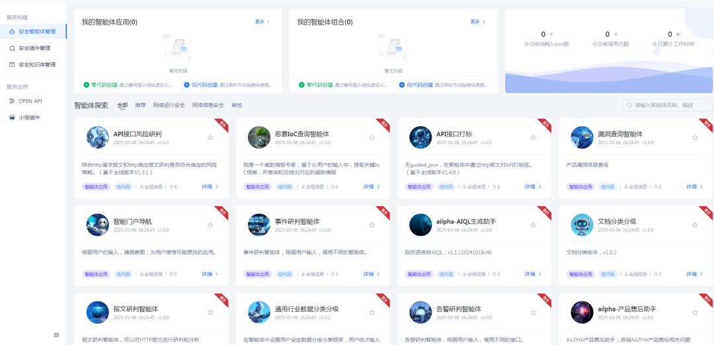Select the 其他 tab
The width and height of the screenshot is (714, 345).
pos(237,105)
